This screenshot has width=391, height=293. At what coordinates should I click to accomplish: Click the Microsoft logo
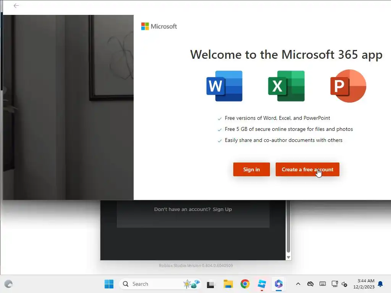coord(159,26)
